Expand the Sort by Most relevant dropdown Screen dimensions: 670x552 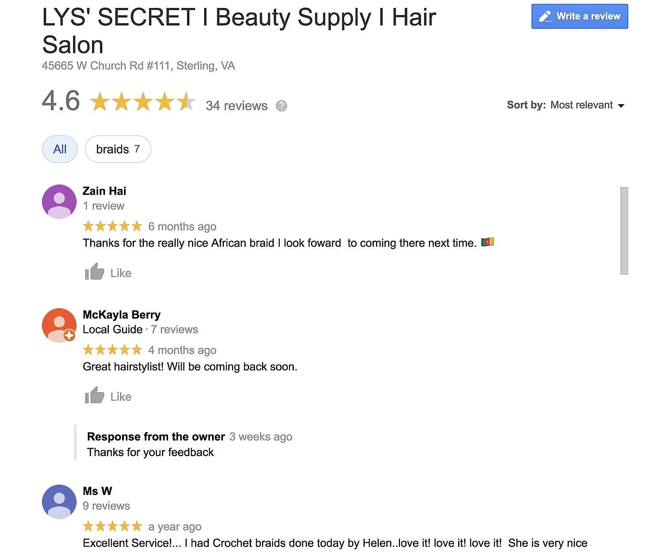coord(566,105)
